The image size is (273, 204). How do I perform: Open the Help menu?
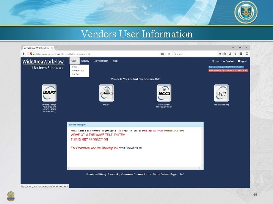point(115,61)
